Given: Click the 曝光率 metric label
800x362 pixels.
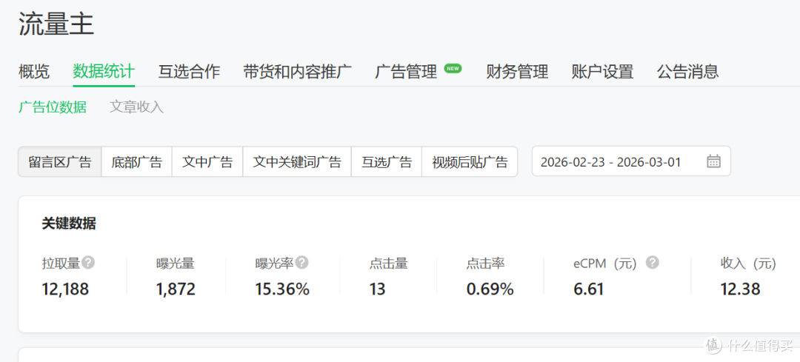Looking at the screenshot, I should 275,264.
